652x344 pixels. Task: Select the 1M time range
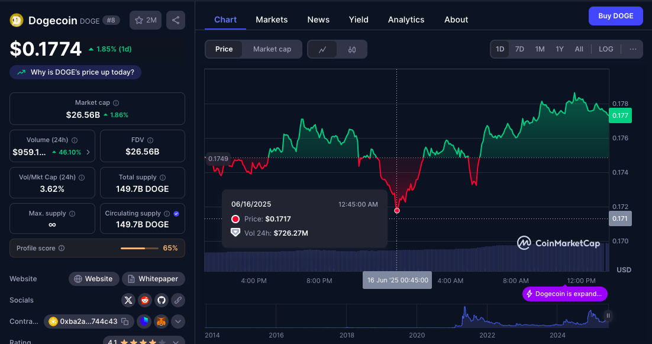pyautogui.click(x=540, y=49)
